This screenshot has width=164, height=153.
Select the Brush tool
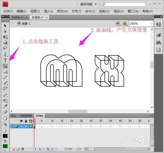click(5, 83)
